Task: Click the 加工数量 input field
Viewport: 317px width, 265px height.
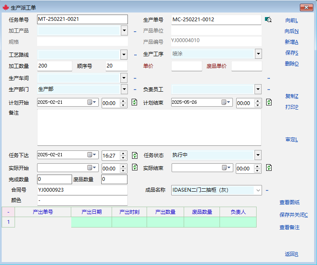Action: (x=54, y=66)
